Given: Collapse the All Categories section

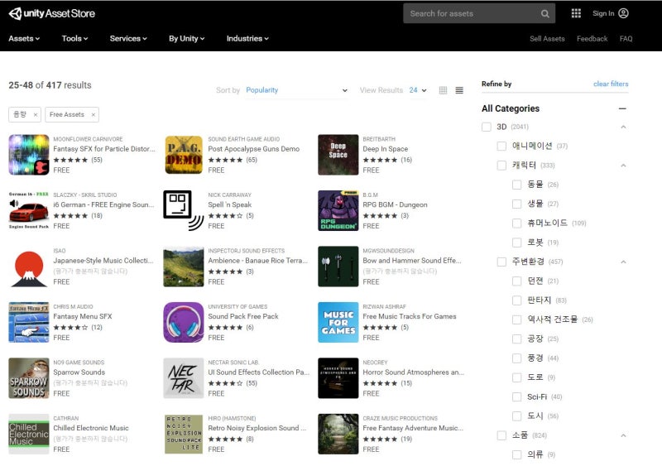Looking at the screenshot, I should (622, 108).
